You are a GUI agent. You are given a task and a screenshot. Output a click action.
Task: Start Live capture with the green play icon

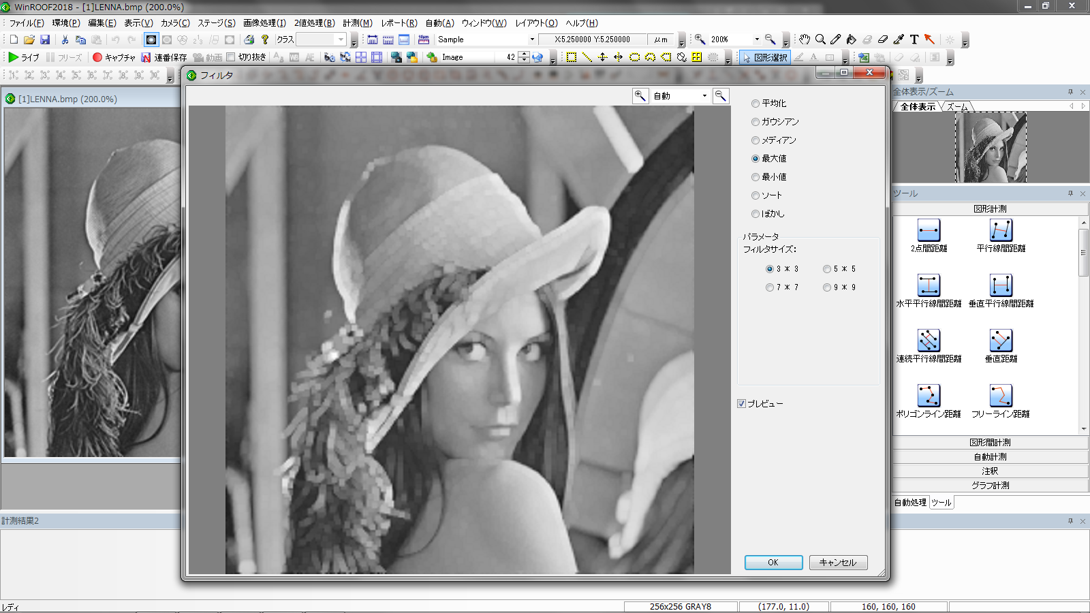[x=23, y=57]
